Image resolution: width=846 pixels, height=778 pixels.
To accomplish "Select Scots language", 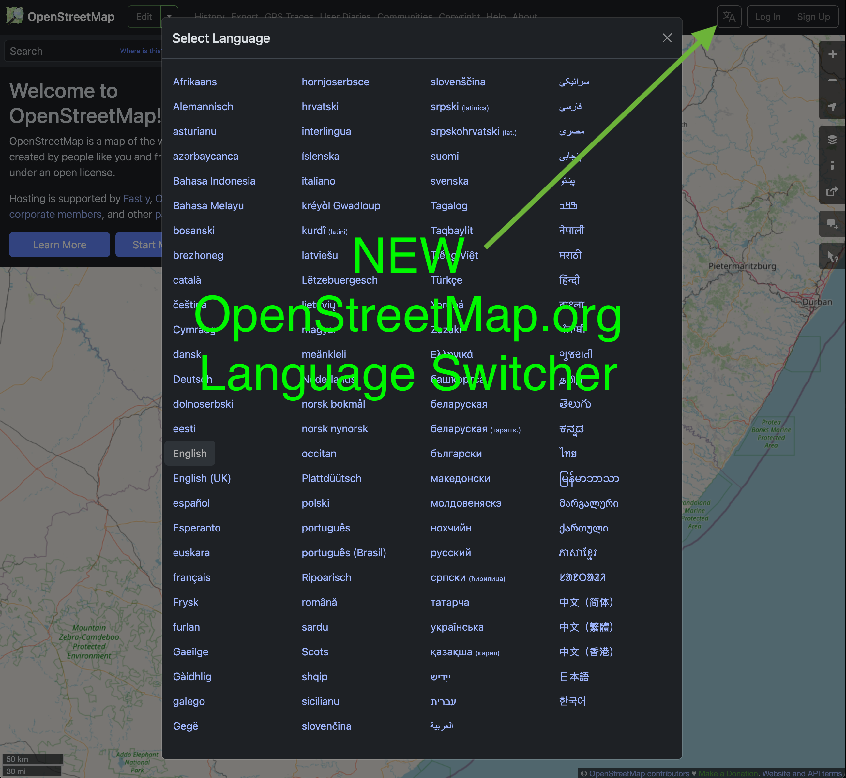I will coord(315,652).
